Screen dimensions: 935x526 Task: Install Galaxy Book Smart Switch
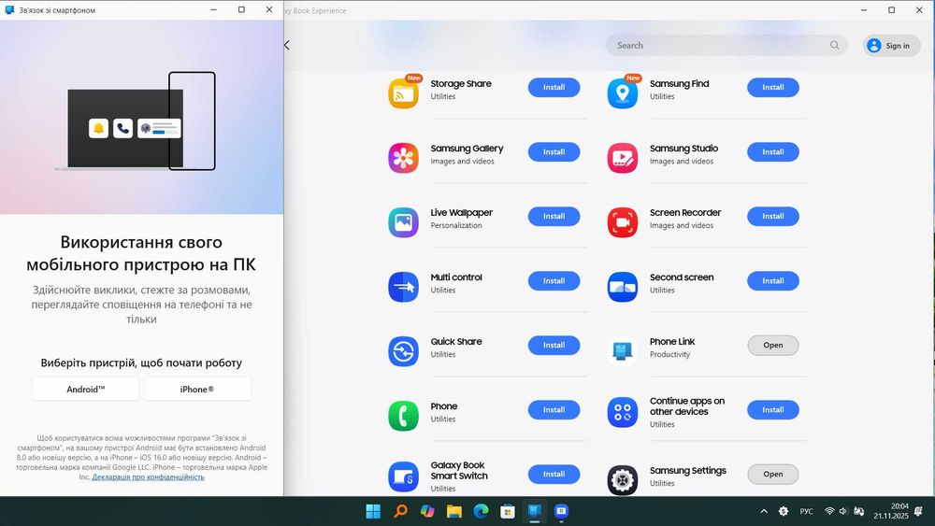point(554,475)
